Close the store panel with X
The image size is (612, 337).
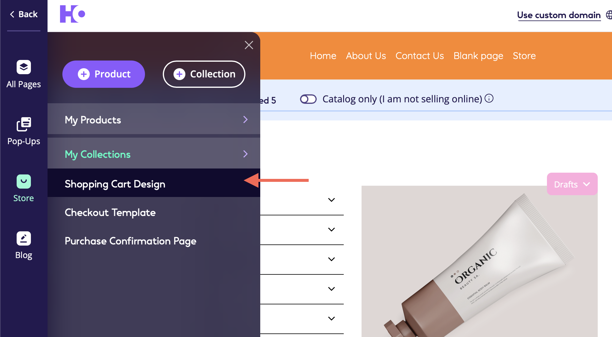tap(249, 45)
